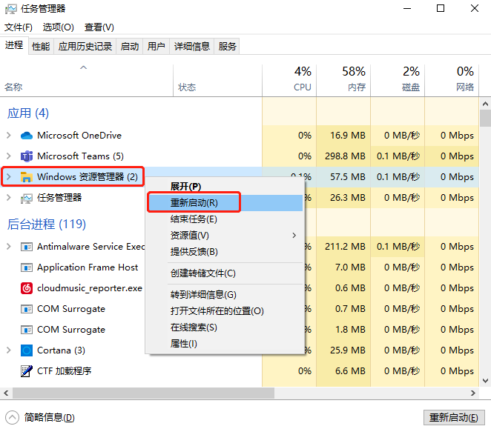
Task: Choose 提供反馈(B) in context menu
Action: tap(225, 252)
